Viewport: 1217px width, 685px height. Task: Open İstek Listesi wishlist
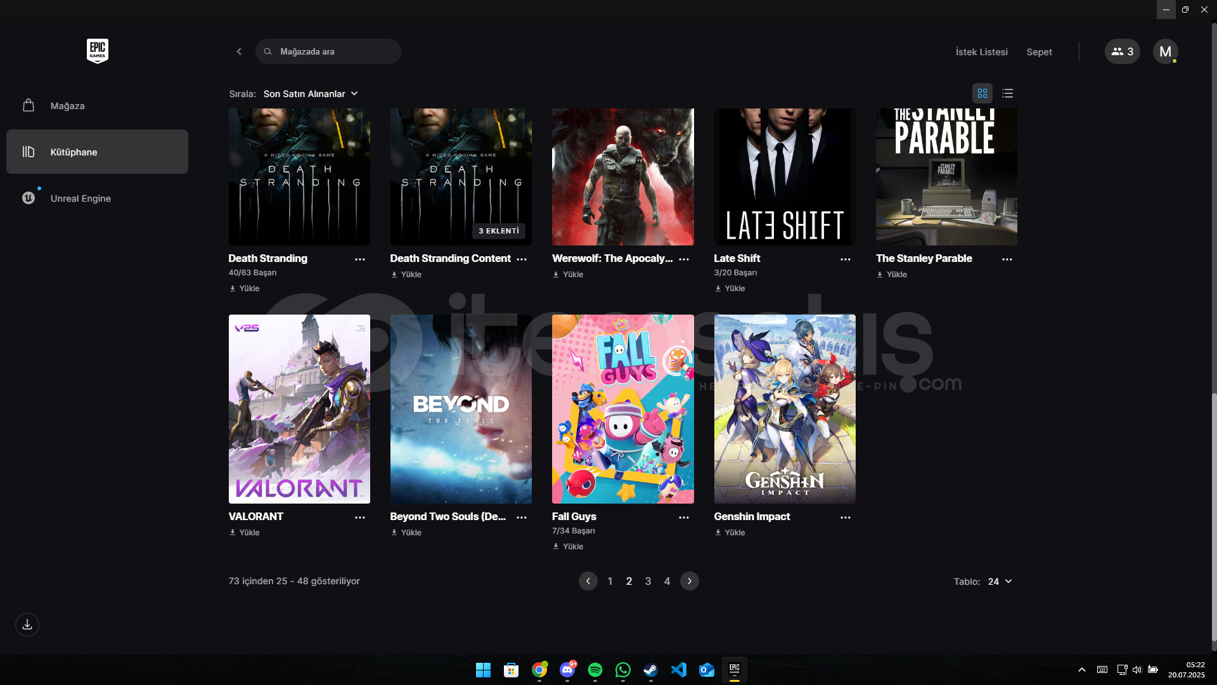pos(981,52)
